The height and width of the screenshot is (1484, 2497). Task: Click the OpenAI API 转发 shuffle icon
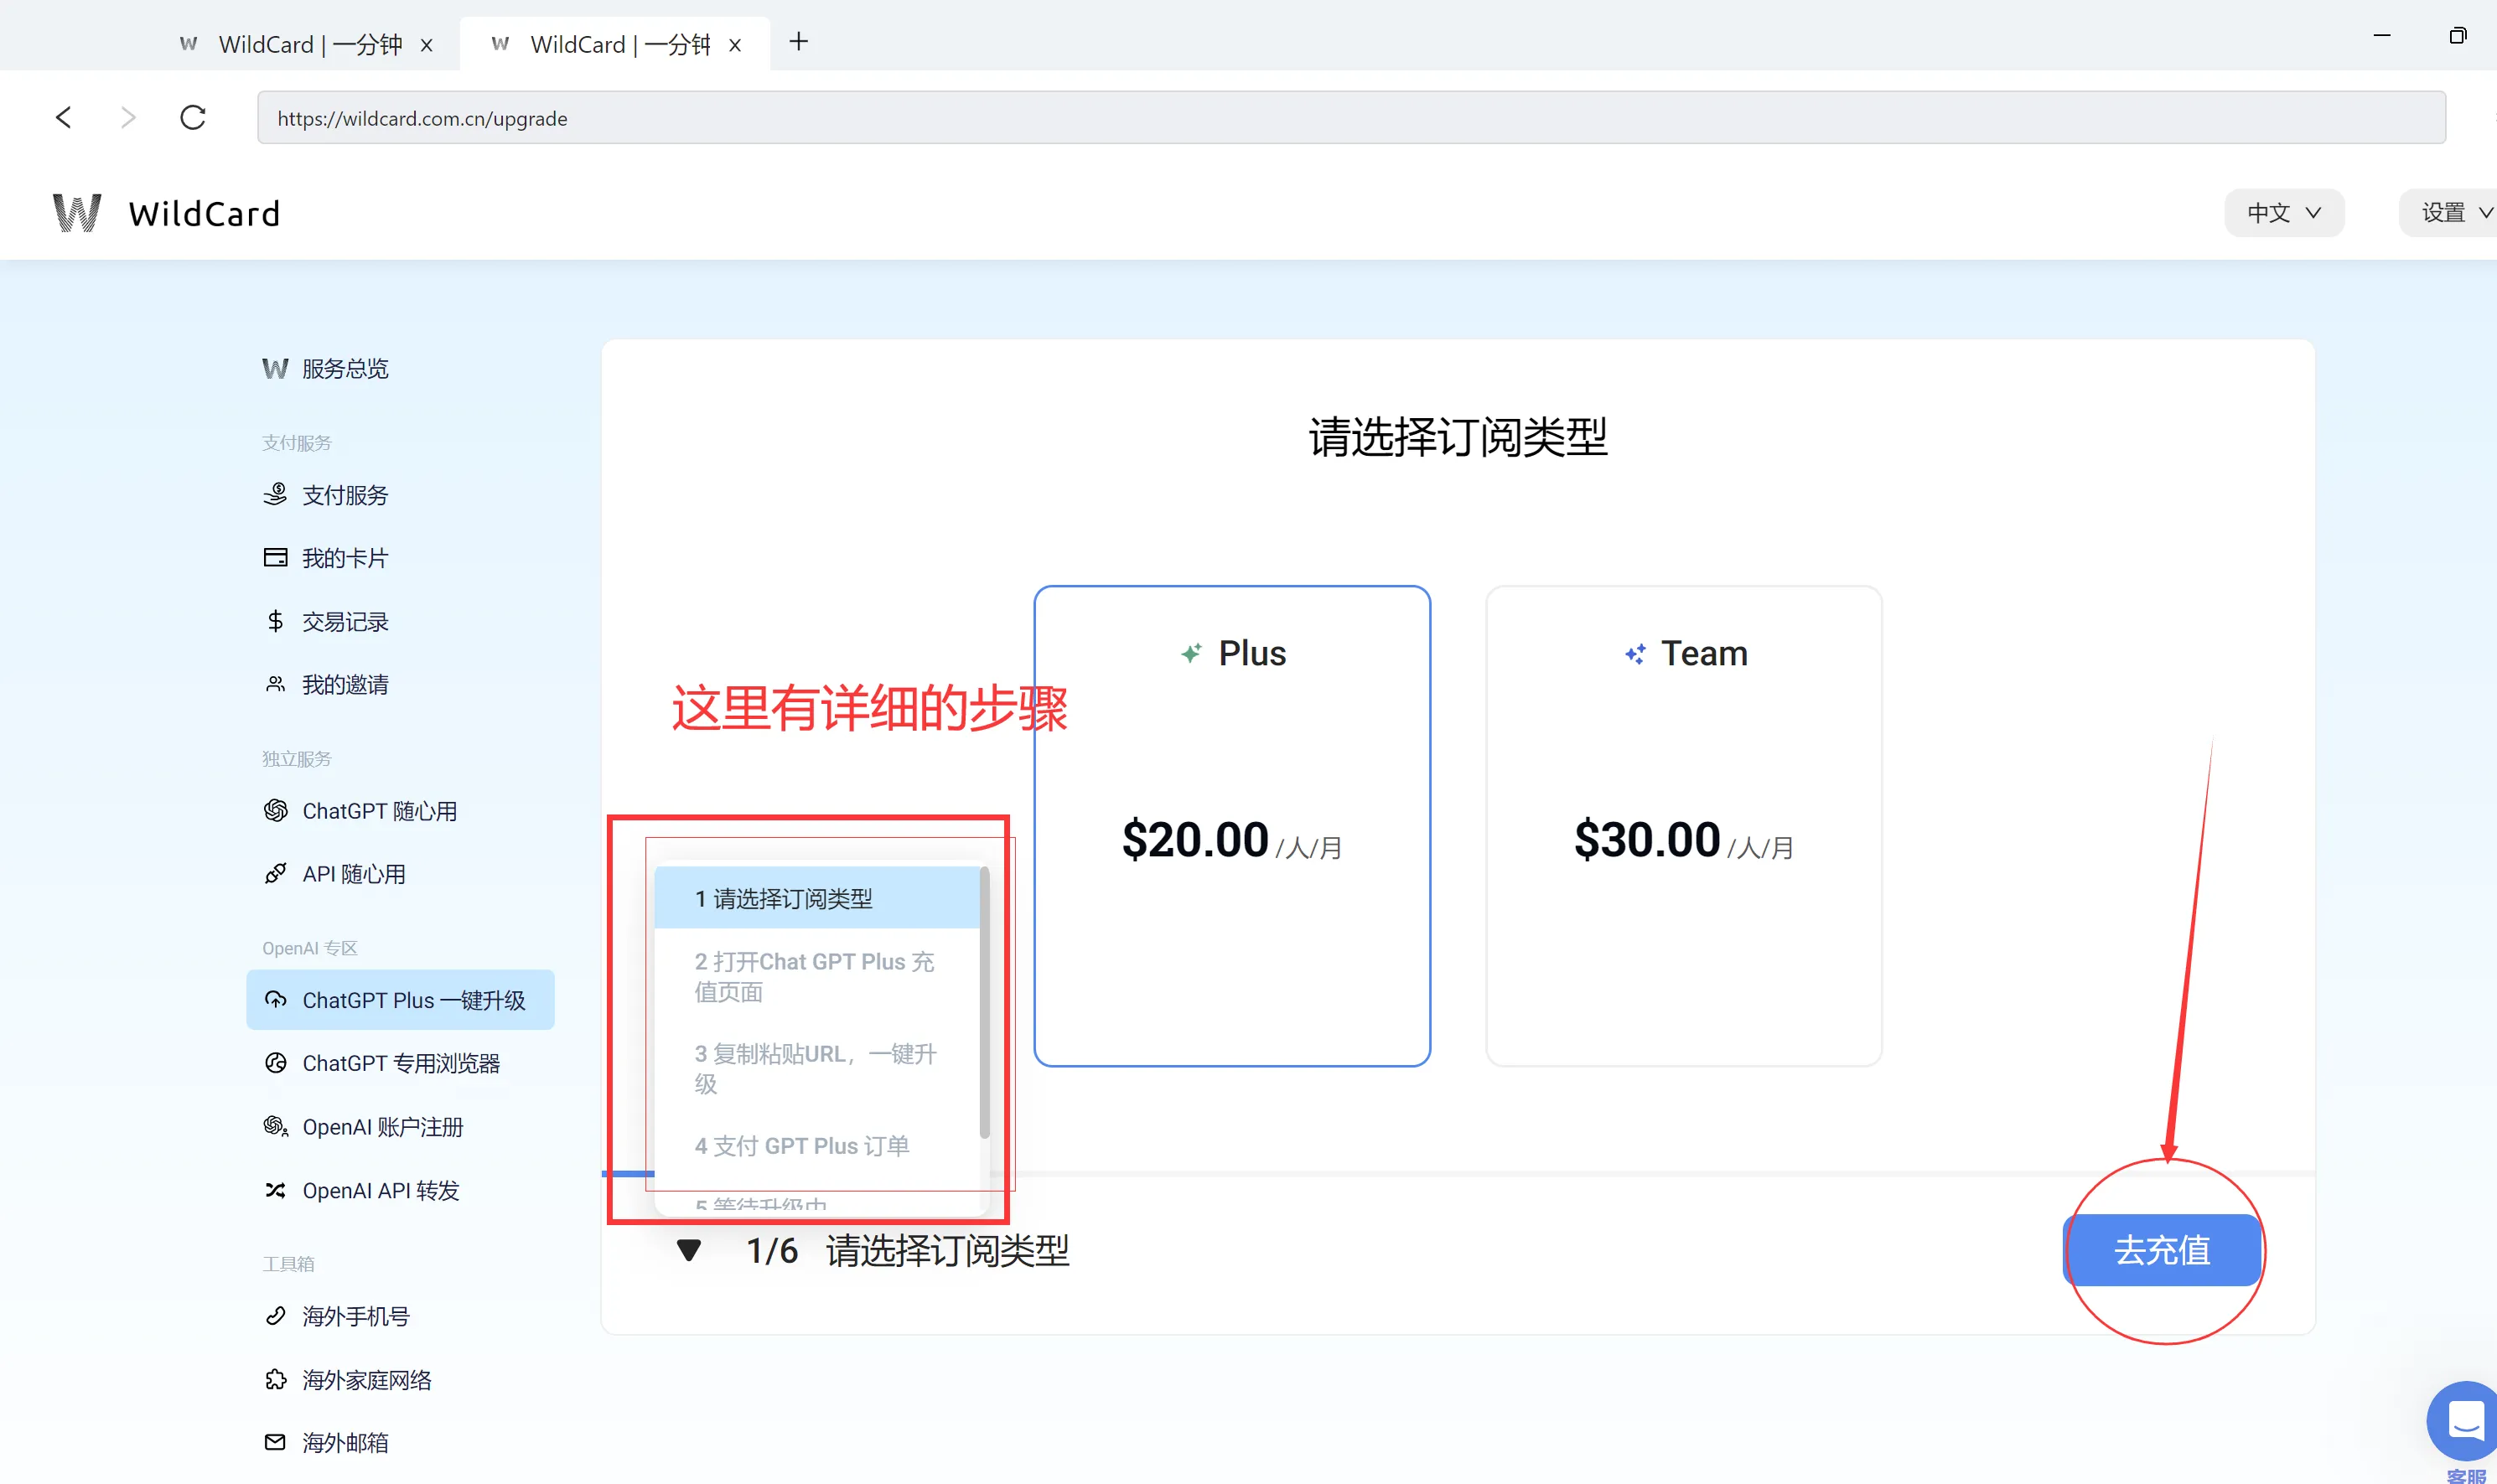click(x=275, y=1190)
